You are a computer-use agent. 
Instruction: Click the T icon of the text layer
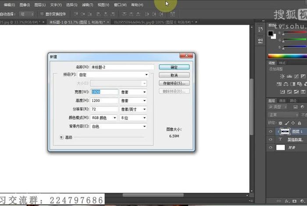coord(280,139)
